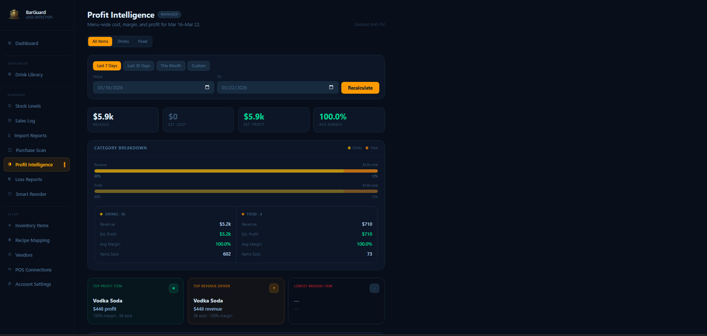Click the star icon on Top Profit Item card
Image resolution: width=707 pixels, height=336 pixels.
[x=173, y=288]
